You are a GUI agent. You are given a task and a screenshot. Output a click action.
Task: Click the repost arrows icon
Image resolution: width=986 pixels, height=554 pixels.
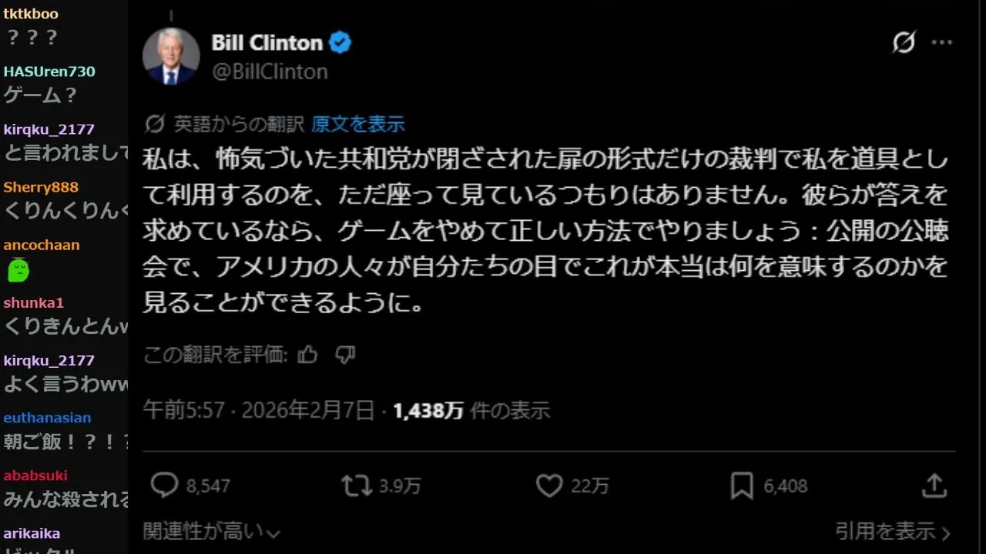[x=357, y=486]
